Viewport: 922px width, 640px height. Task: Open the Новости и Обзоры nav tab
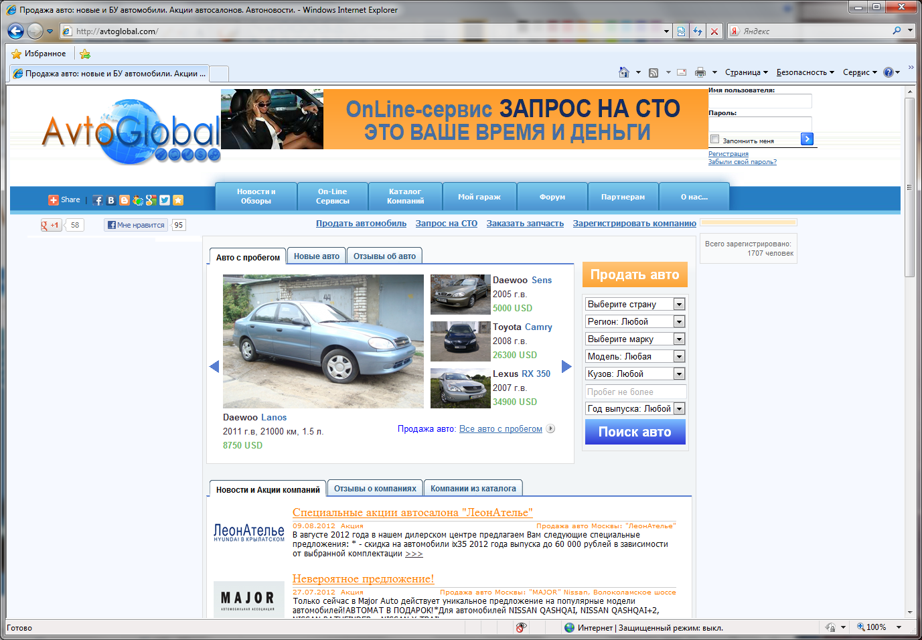tap(256, 196)
